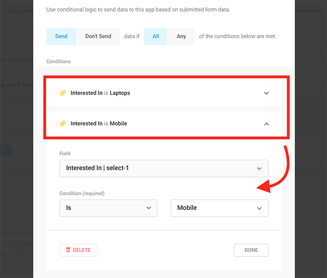327x278 pixels.
Task: Click the Interested In is Mobile condition title
Action: click(99, 124)
